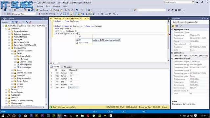The image size is (210, 118).
Task: Select Results to Text option
Action: tap(87, 14)
